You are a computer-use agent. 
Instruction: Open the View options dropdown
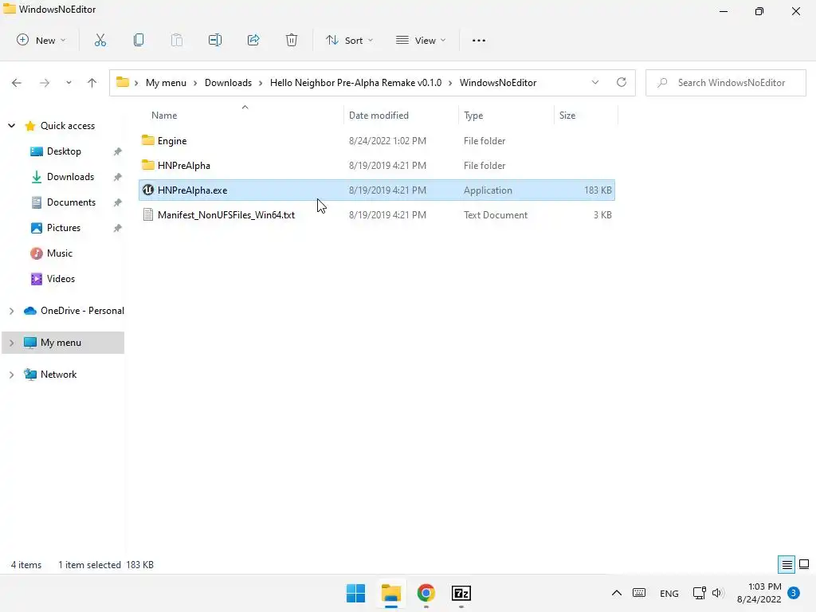tap(421, 40)
